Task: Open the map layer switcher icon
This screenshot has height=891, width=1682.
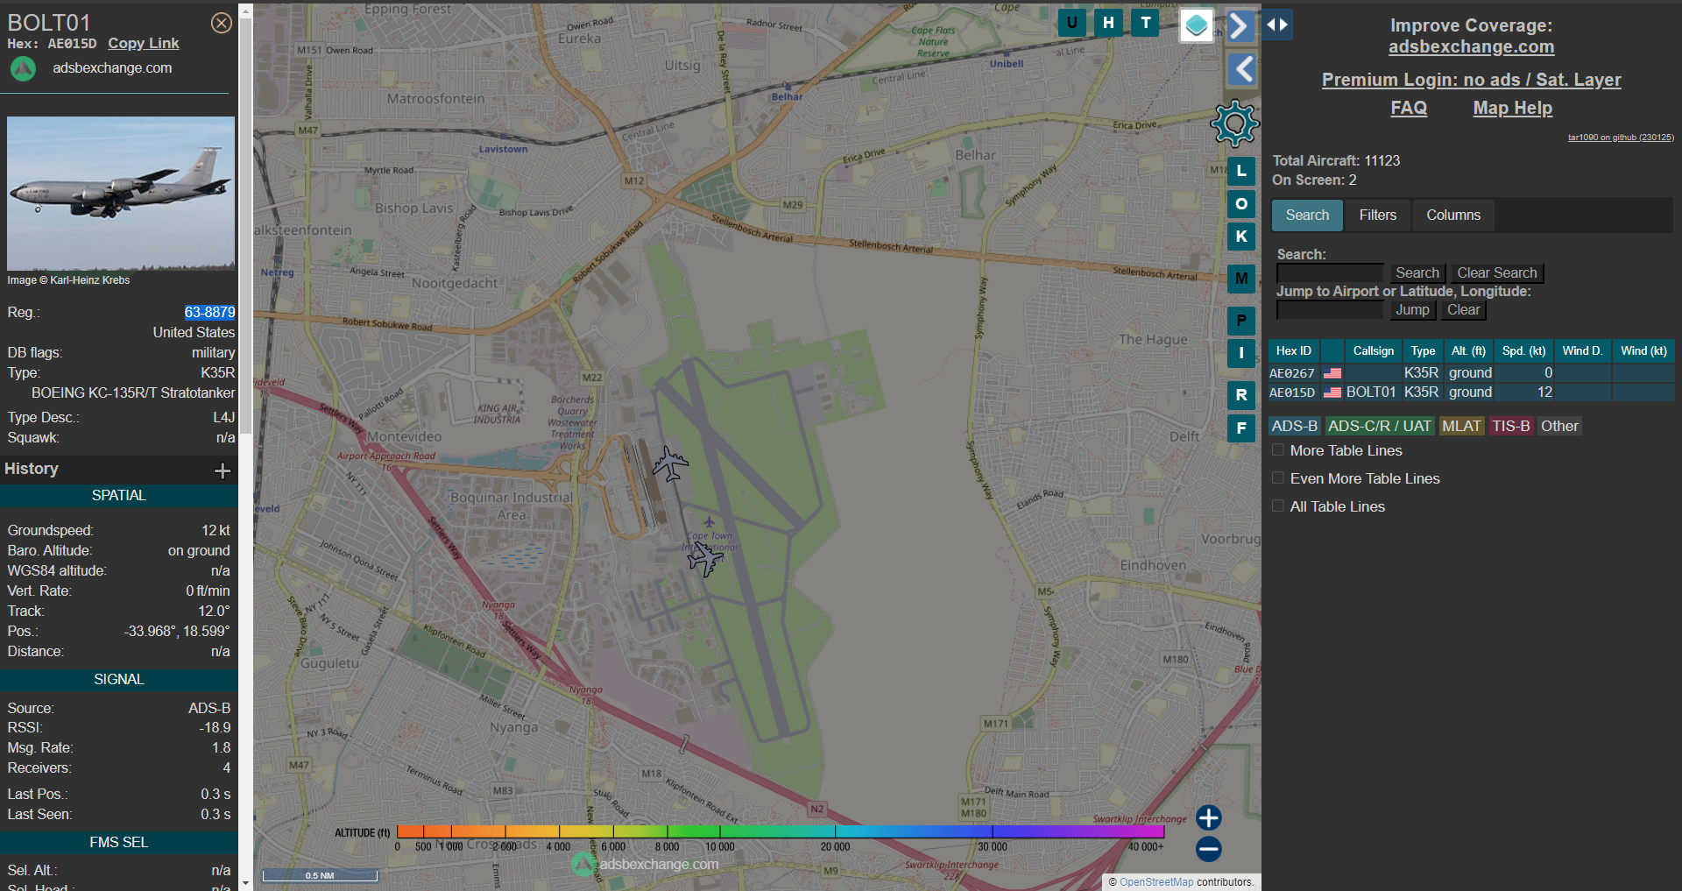Action: pyautogui.click(x=1196, y=25)
